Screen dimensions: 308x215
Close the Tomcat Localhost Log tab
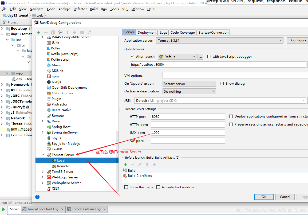[62, 209]
